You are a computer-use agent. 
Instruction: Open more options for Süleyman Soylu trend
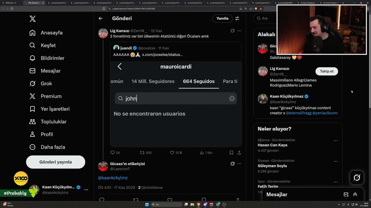[x=335, y=161]
